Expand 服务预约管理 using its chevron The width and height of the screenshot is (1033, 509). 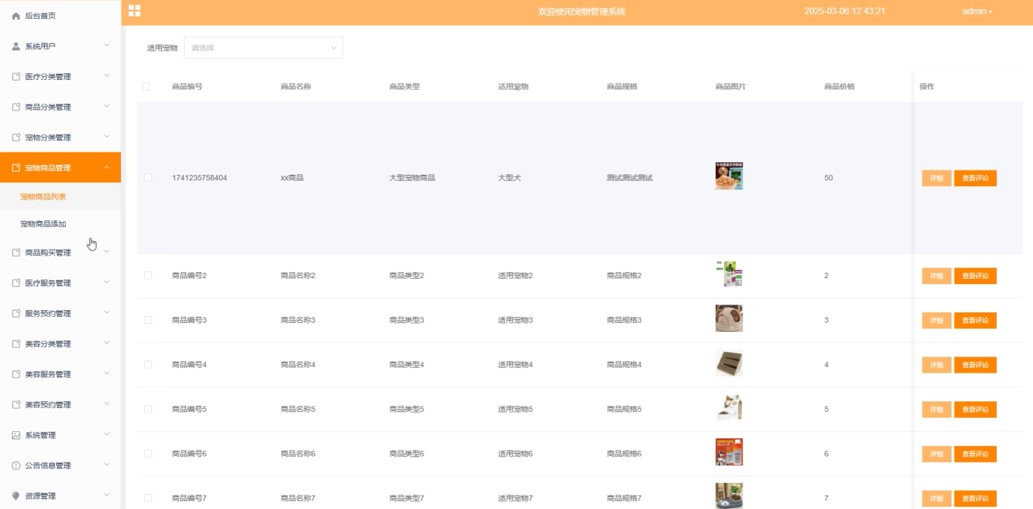click(106, 313)
